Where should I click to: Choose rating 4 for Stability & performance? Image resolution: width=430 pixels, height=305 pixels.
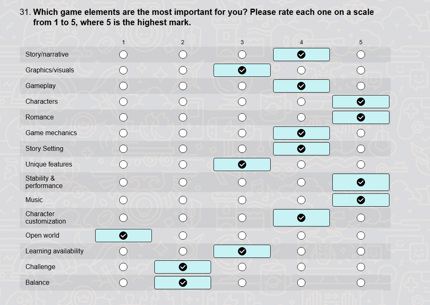click(x=301, y=182)
